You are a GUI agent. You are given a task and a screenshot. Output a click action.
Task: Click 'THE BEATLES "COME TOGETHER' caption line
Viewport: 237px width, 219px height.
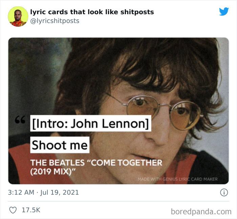pyautogui.click(x=96, y=163)
